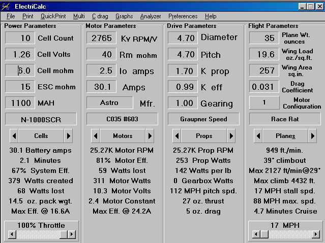Click the right arrow beside Planes
Screen dimensions: 325x243
coord(312,136)
